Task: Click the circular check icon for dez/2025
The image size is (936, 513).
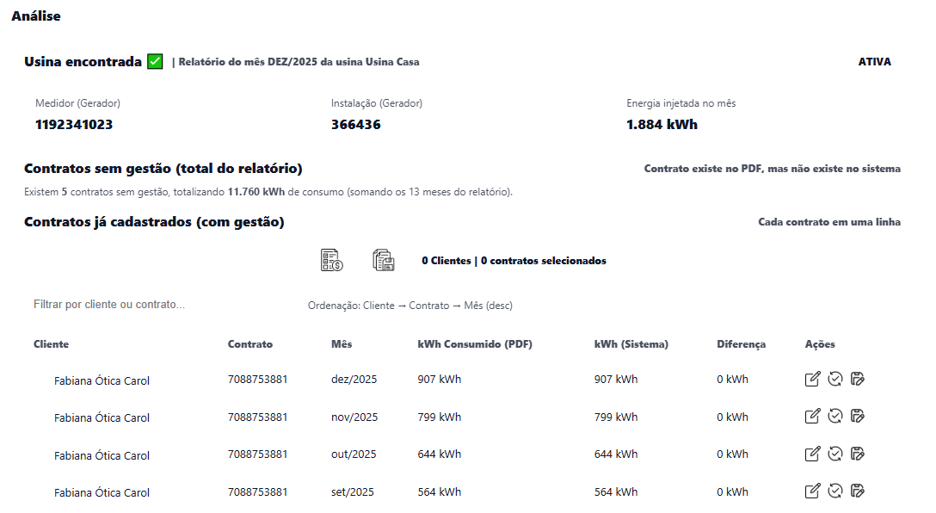Action: pyautogui.click(x=834, y=379)
